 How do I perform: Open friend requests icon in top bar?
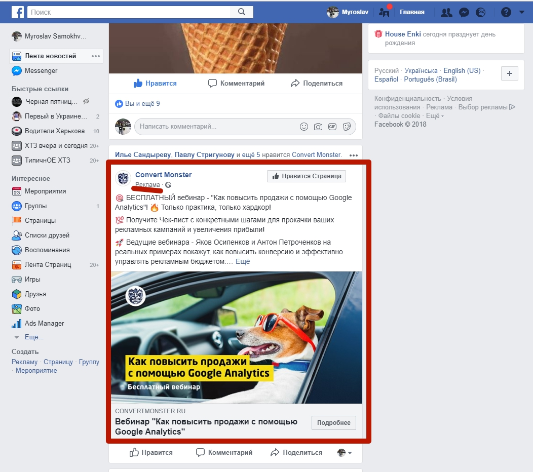(x=446, y=13)
